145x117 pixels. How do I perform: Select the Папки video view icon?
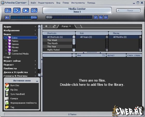tap(10, 41)
